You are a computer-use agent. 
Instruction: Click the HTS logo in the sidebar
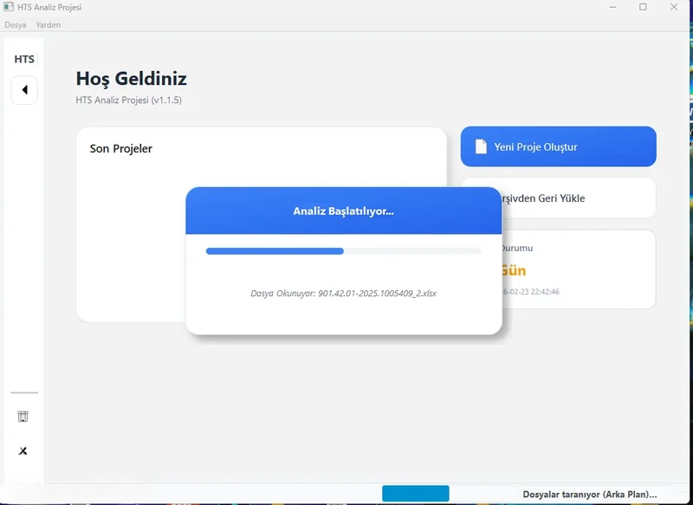[23, 58]
